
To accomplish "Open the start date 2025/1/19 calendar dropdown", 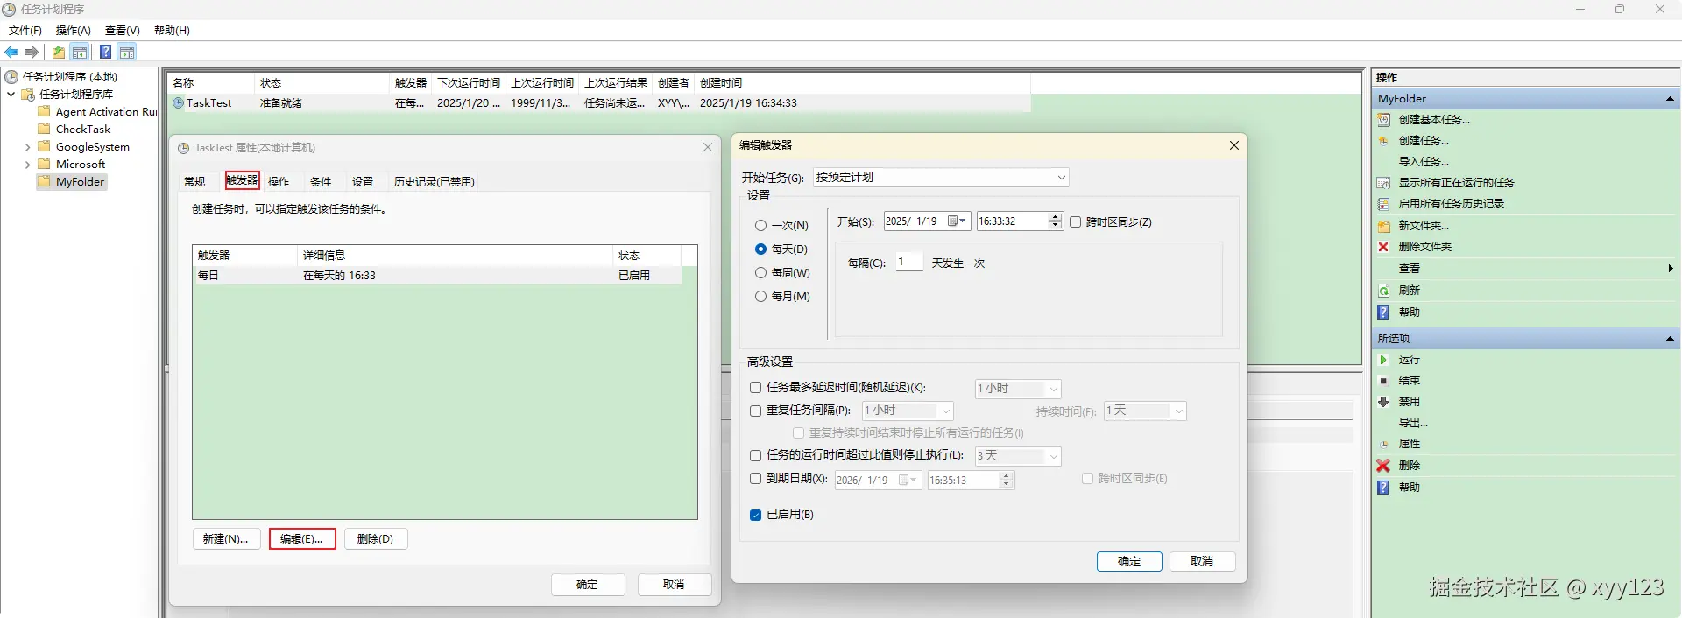I will (958, 221).
